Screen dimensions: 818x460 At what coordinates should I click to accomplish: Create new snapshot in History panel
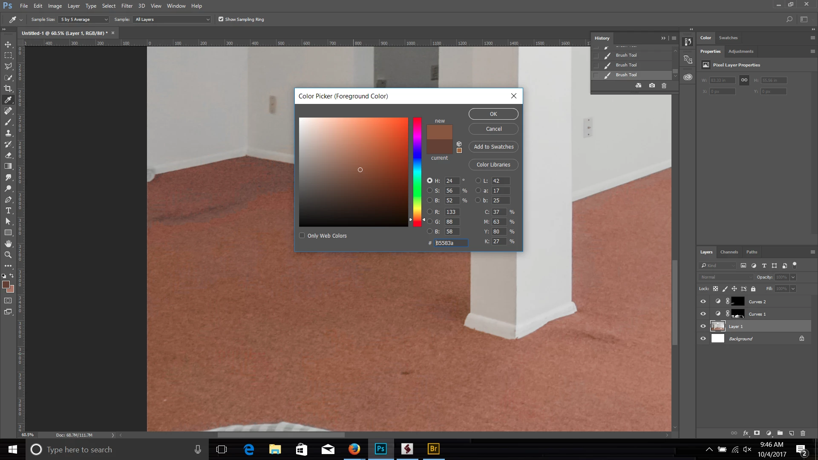652,86
